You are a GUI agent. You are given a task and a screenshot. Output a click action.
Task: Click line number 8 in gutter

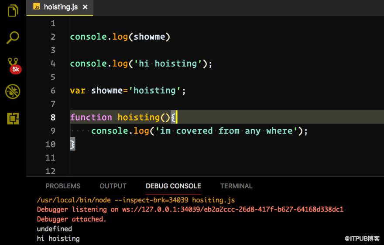tap(53, 117)
